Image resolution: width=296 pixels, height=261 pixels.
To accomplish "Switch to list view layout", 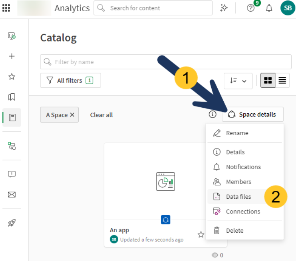I will click(282, 81).
